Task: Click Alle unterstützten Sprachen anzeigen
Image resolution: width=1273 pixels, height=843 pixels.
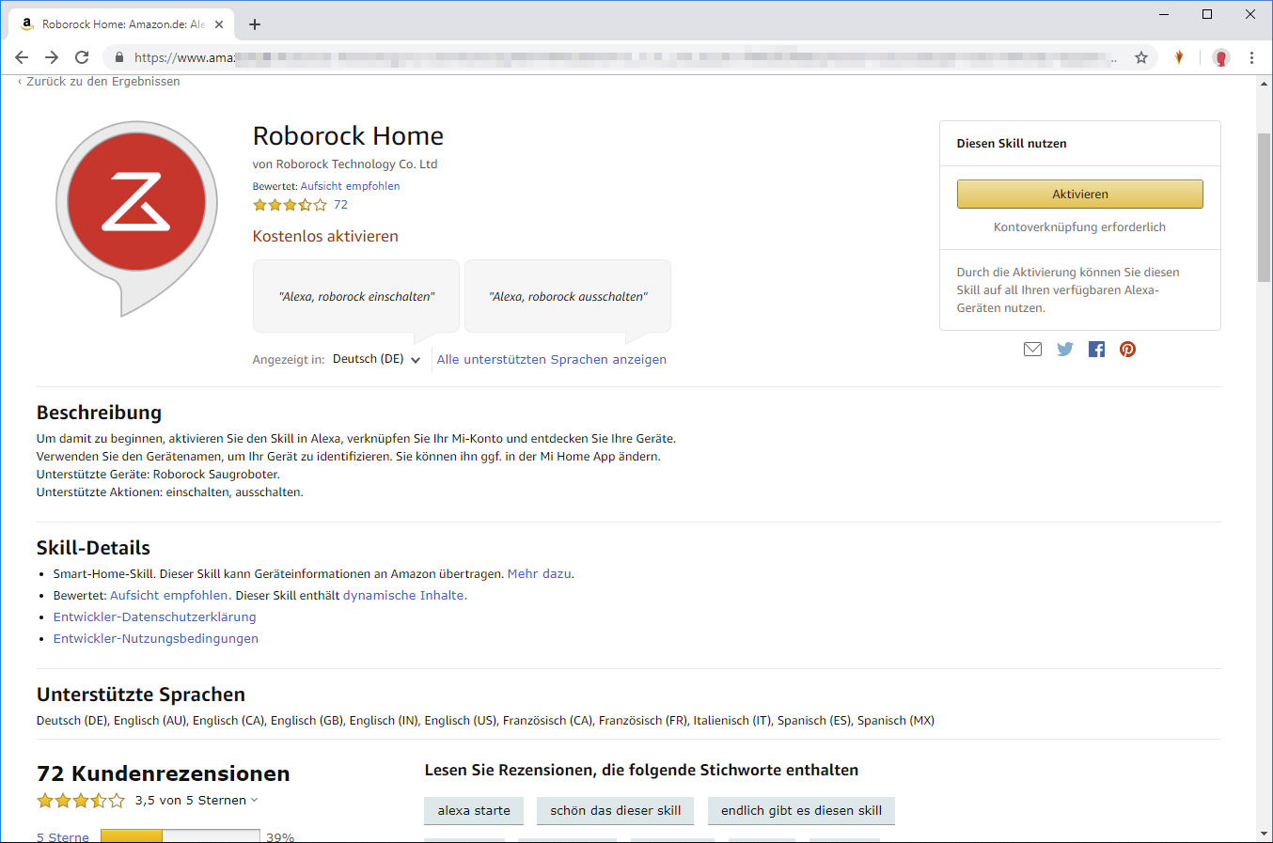Action: click(551, 359)
